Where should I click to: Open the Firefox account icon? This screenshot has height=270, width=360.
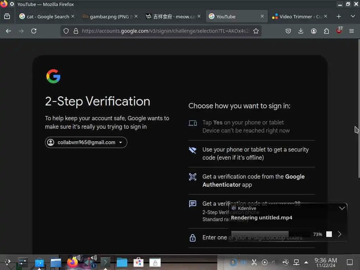[314, 31]
